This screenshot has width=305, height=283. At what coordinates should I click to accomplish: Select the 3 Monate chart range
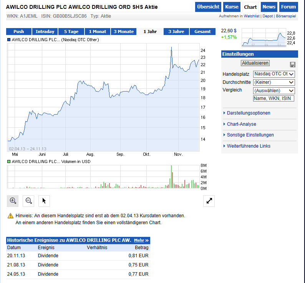pyautogui.click(x=124, y=32)
